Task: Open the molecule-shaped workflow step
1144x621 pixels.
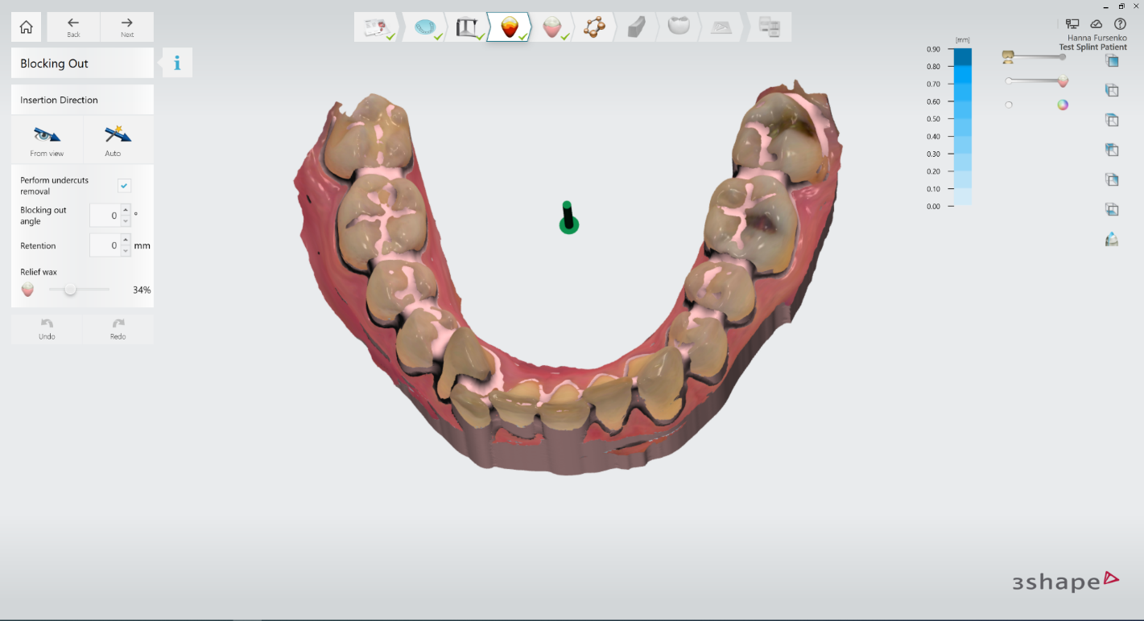Action: pyautogui.click(x=594, y=27)
